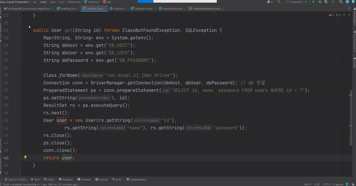
Task: Close the build.gradle editor tab
Action: coord(52,8)
